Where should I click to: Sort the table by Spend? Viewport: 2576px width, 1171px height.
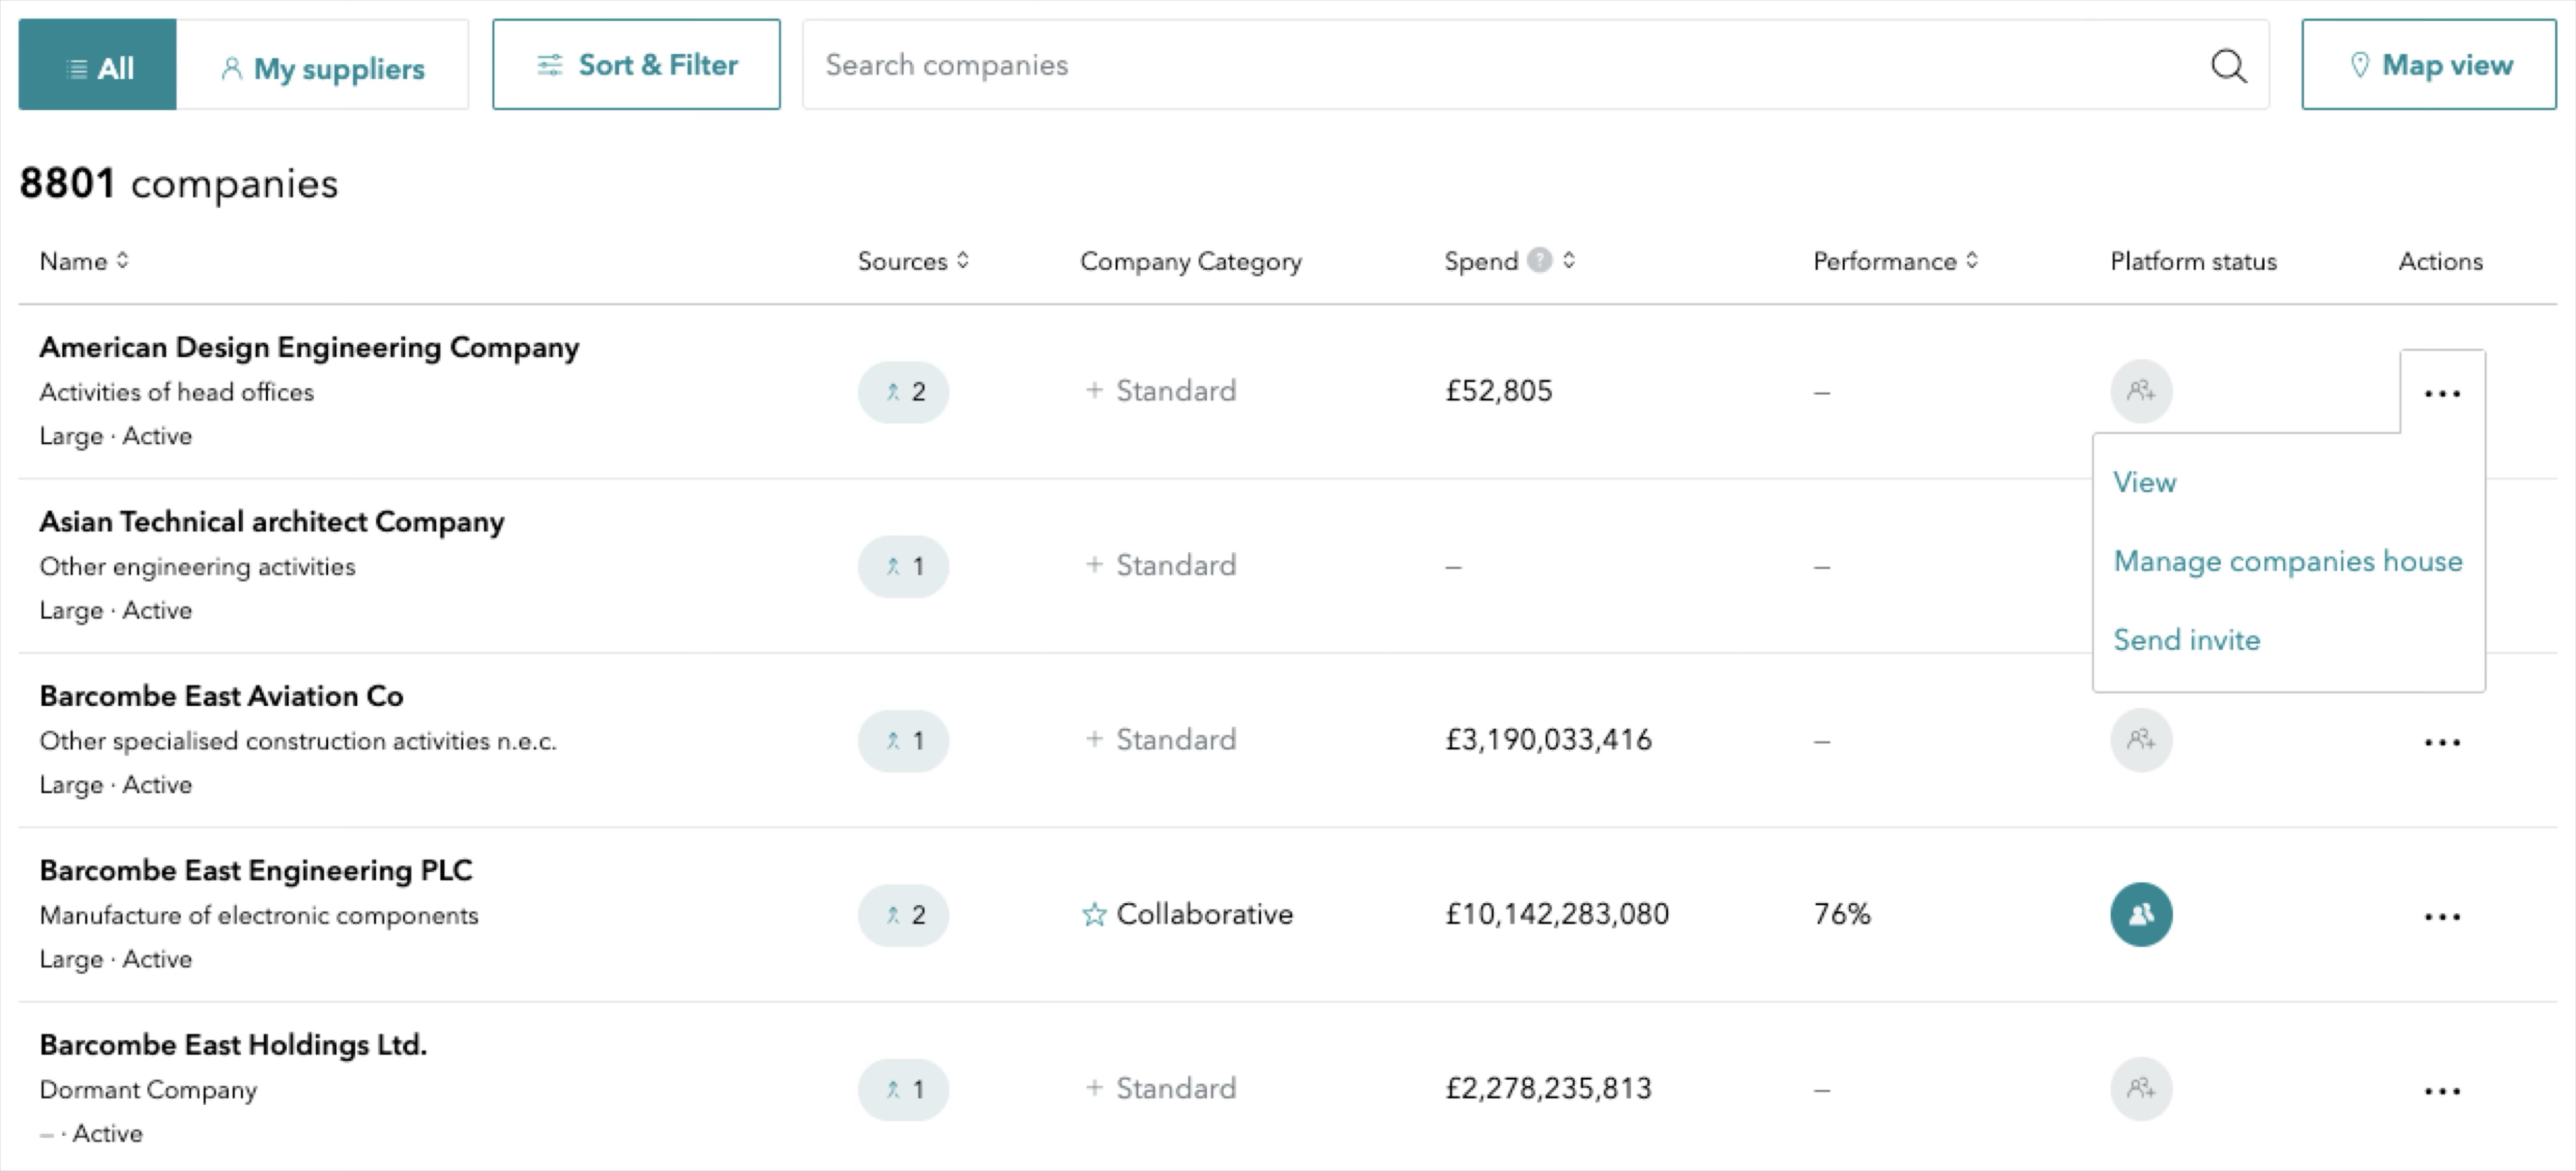(1569, 260)
